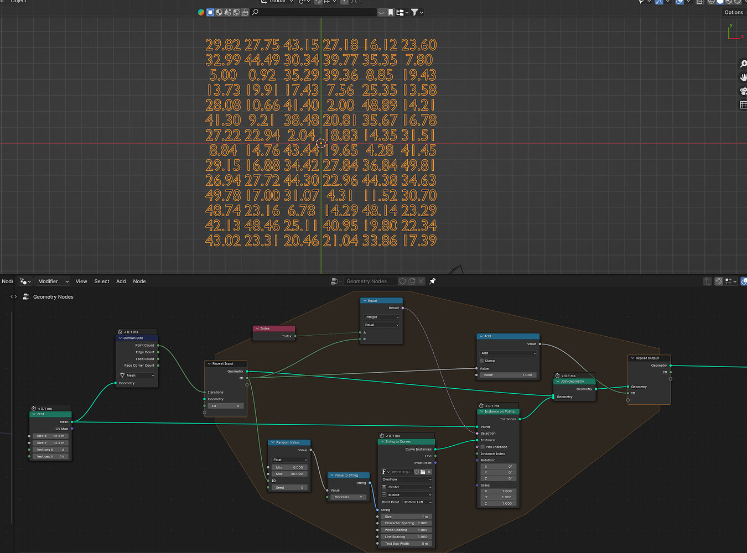747x553 pixels.
Task: Switch perspective/orthographic grid icon
Action: click(x=743, y=105)
